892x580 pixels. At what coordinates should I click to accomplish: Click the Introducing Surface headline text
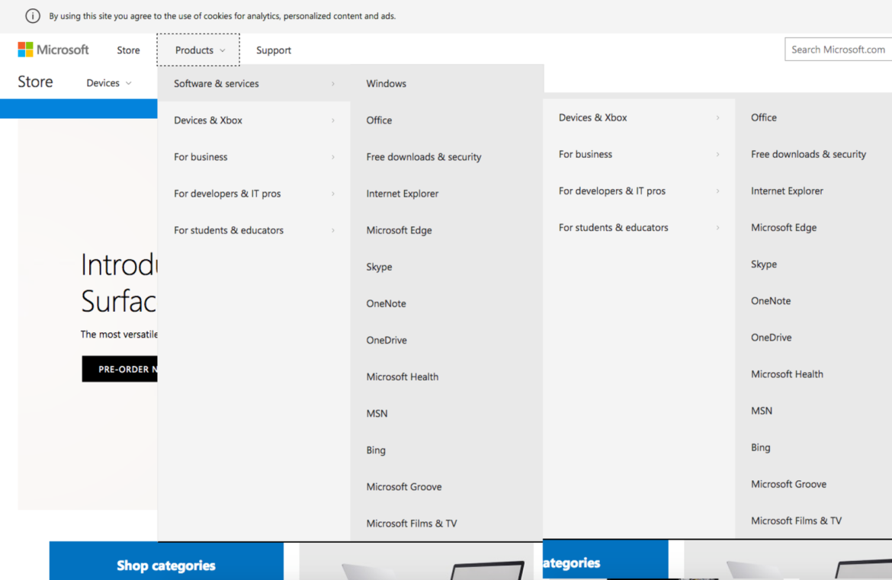click(x=118, y=283)
